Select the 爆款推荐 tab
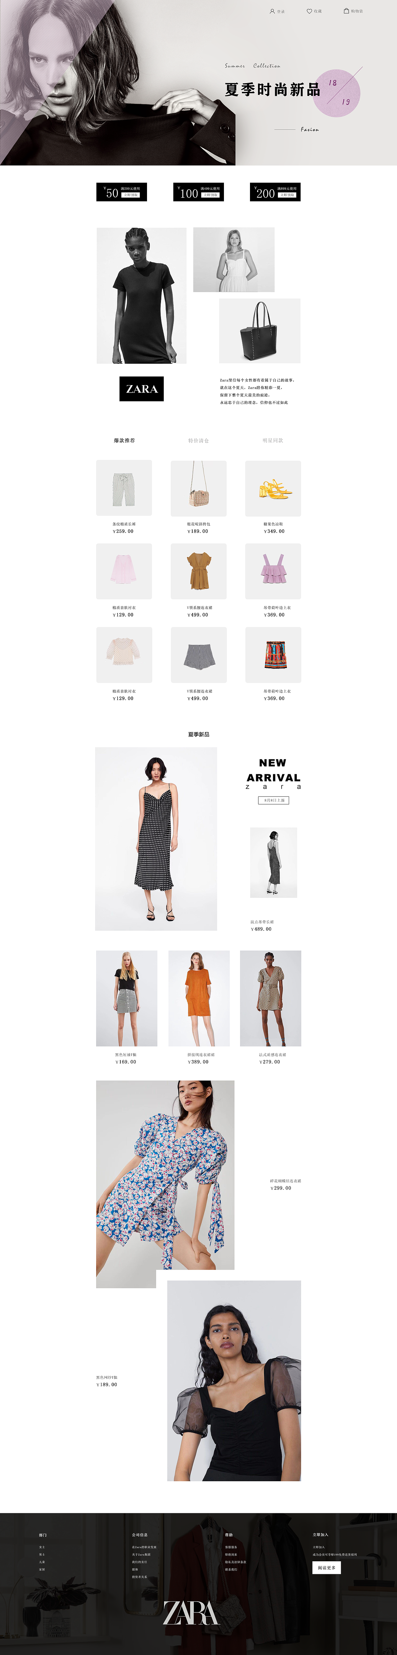This screenshot has height=1655, width=397. tap(125, 441)
